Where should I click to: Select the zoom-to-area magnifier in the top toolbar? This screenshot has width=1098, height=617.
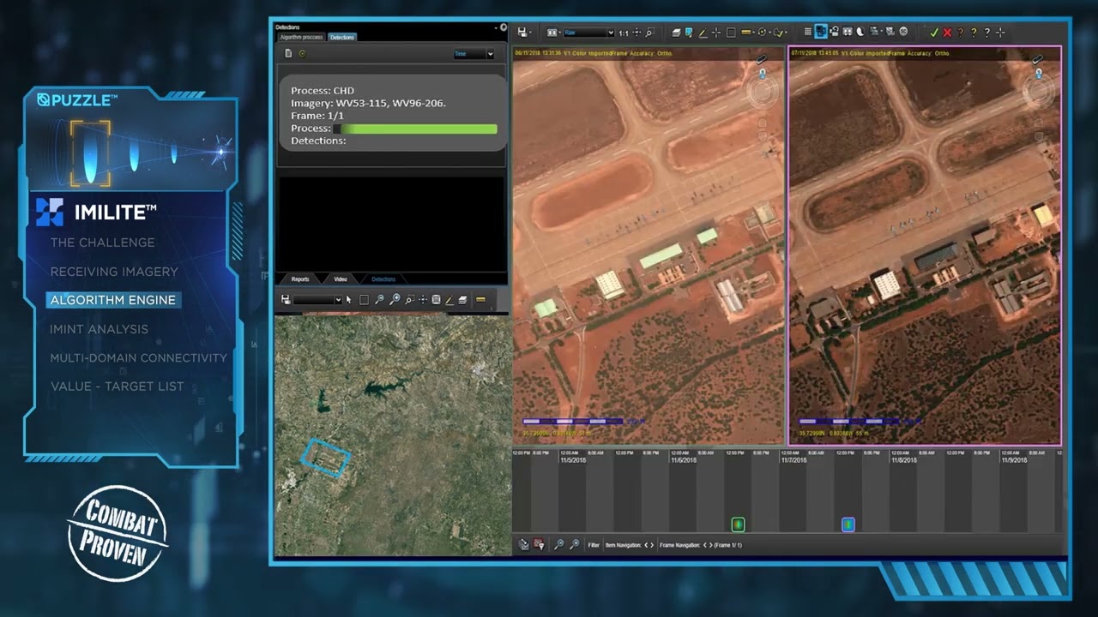[x=649, y=33]
